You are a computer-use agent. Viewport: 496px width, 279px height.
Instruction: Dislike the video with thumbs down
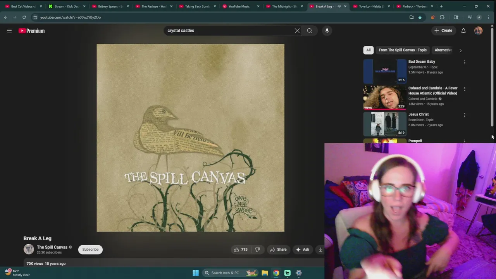[x=257, y=250]
